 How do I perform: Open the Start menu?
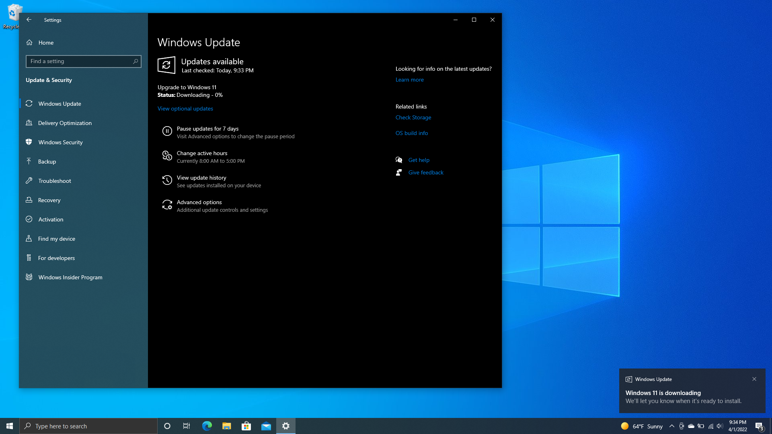(10, 426)
